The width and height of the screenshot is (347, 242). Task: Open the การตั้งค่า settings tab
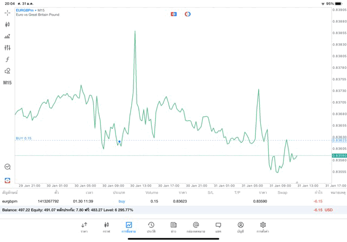pyautogui.click(x=263, y=227)
